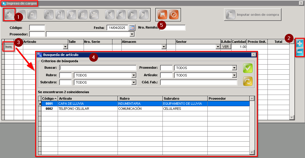Open the Proveedor dropdown in main form
Screen dimensions: 305x158
[132, 34]
